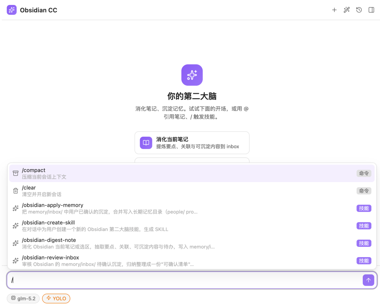Click the Obsidian CC logo icon

(12, 10)
